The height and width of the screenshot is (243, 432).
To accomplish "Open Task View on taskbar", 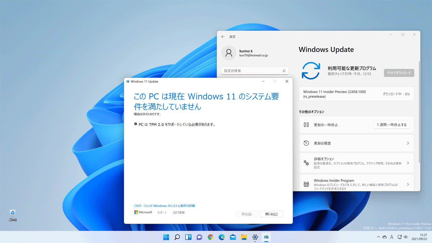I will click(x=188, y=237).
